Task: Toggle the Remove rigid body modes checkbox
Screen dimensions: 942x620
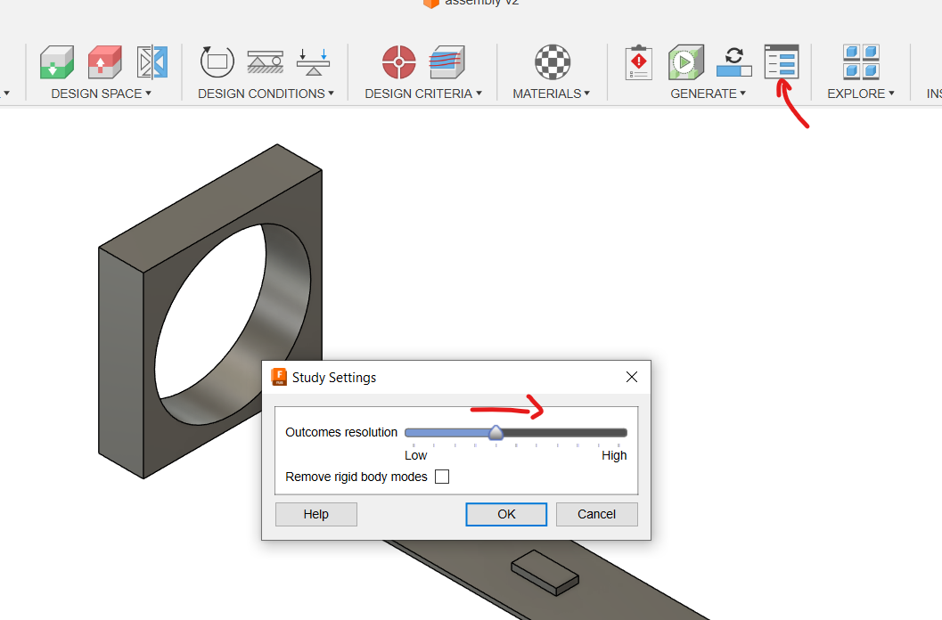Action: 442,477
